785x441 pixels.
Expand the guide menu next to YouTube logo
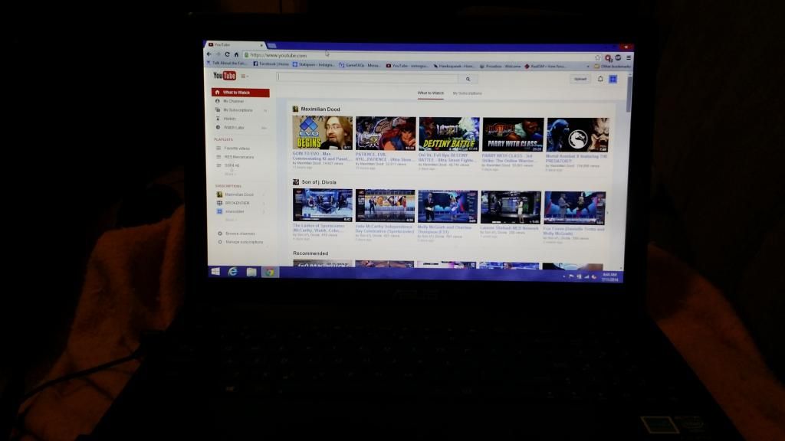tap(245, 76)
